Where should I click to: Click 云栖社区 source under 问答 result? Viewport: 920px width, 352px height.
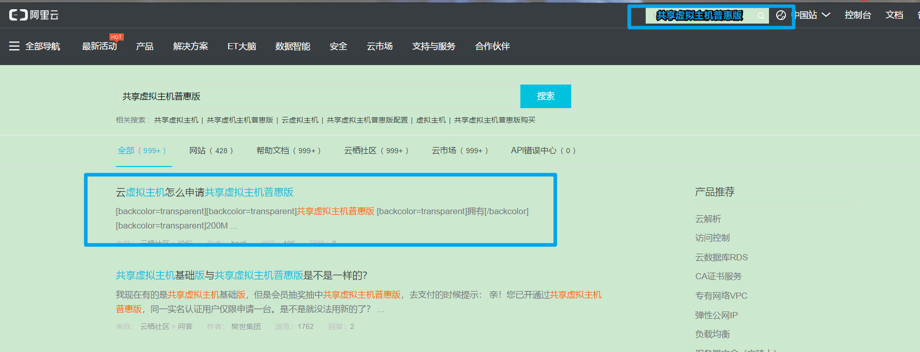tap(155, 326)
